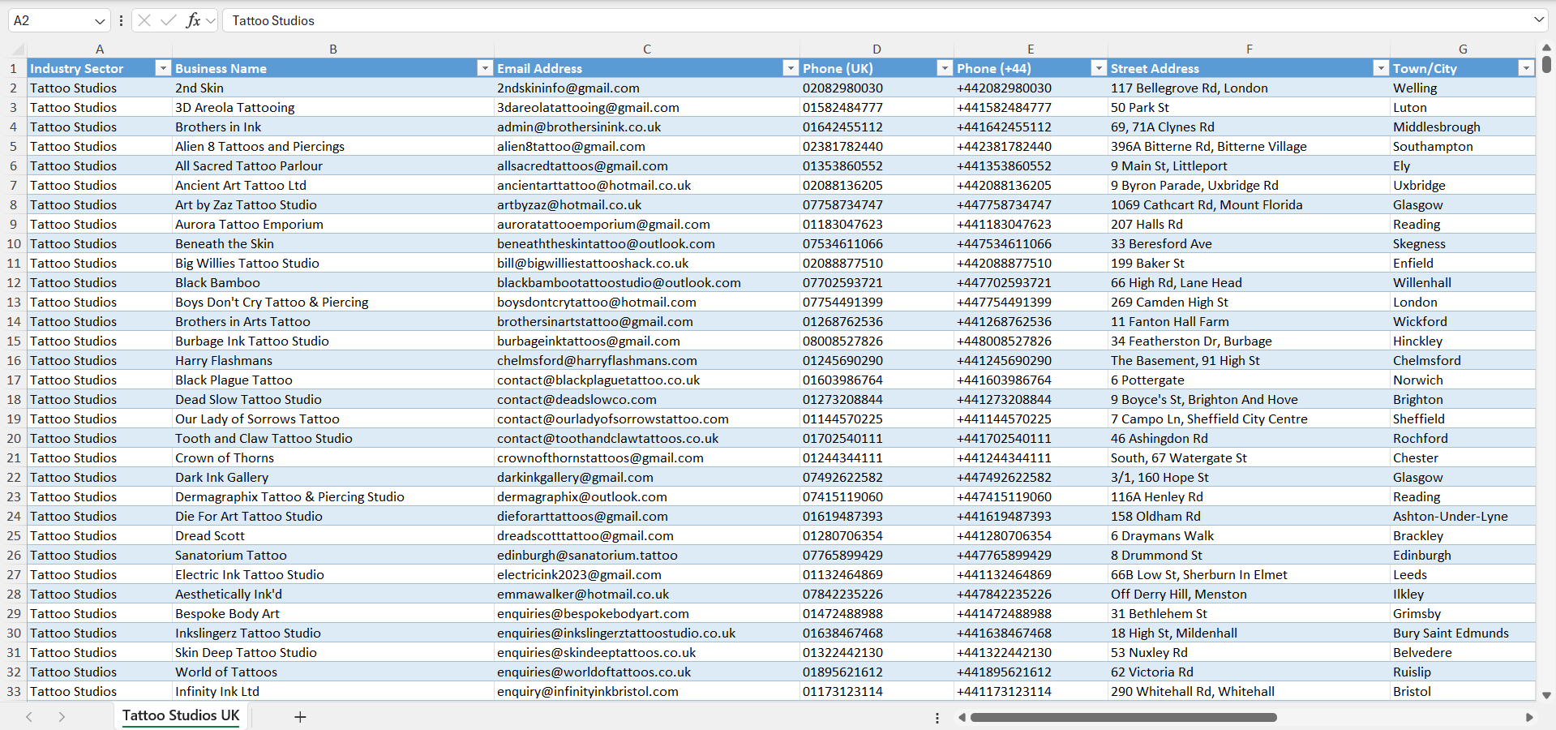Select column C header
1556x730 pixels.
[x=647, y=49]
